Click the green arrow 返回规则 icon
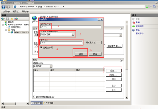Screen dimensions: 158x109 click(133, 26)
